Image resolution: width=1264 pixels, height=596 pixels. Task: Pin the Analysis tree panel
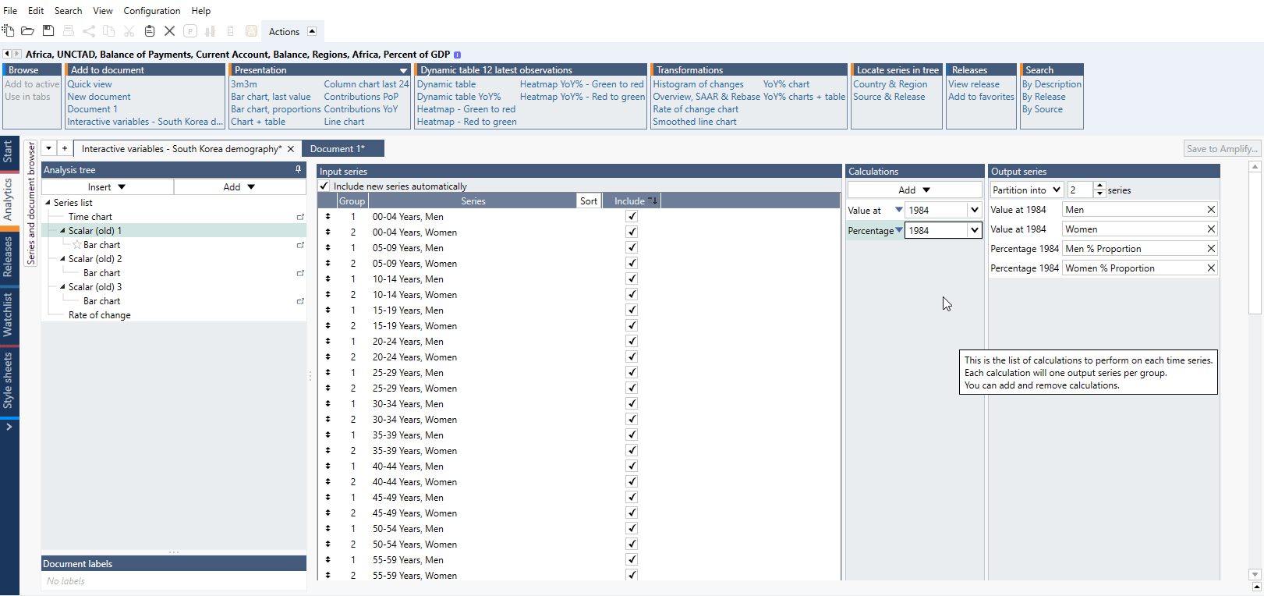coord(298,169)
